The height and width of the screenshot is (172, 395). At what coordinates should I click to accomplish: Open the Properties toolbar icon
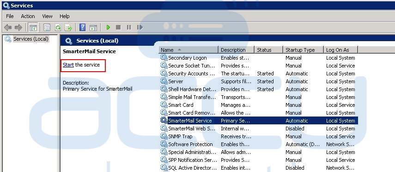click(x=47, y=27)
